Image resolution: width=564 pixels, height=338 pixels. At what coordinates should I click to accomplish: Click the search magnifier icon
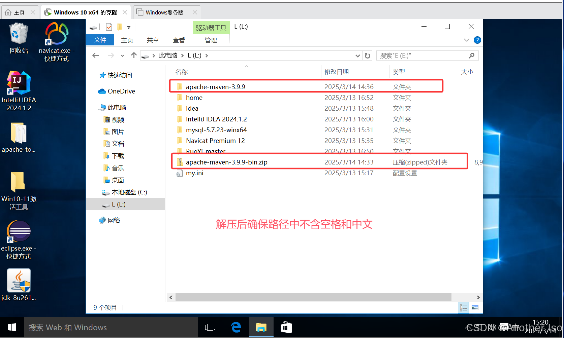pos(471,55)
